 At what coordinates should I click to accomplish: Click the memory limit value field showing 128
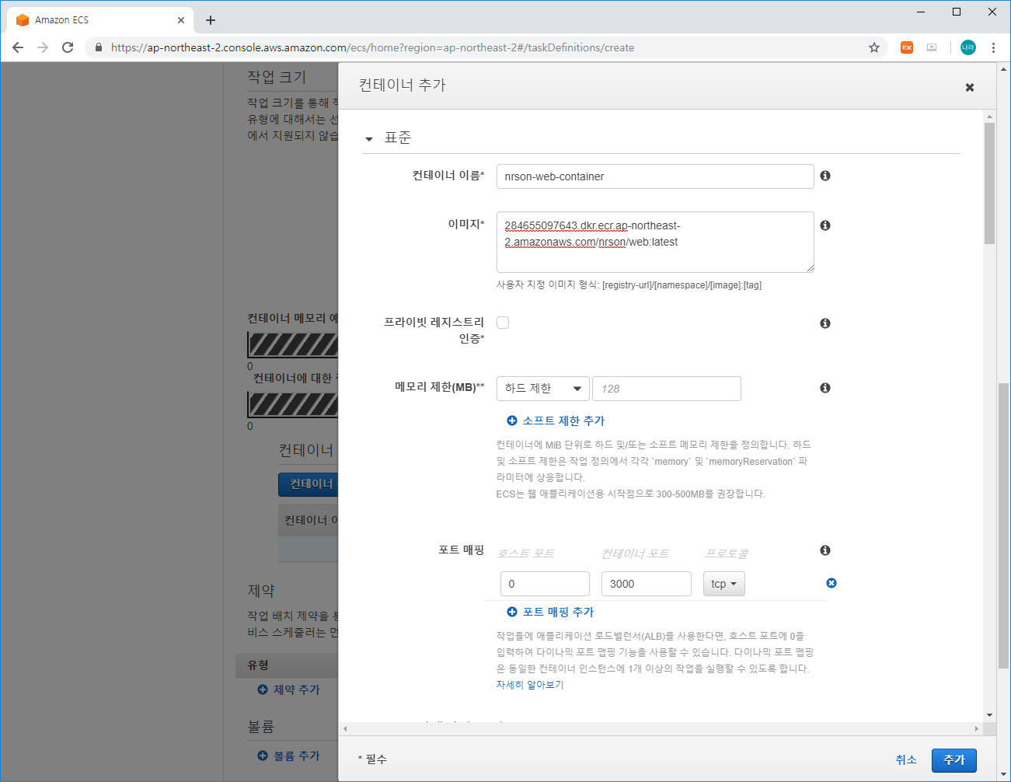(x=667, y=389)
